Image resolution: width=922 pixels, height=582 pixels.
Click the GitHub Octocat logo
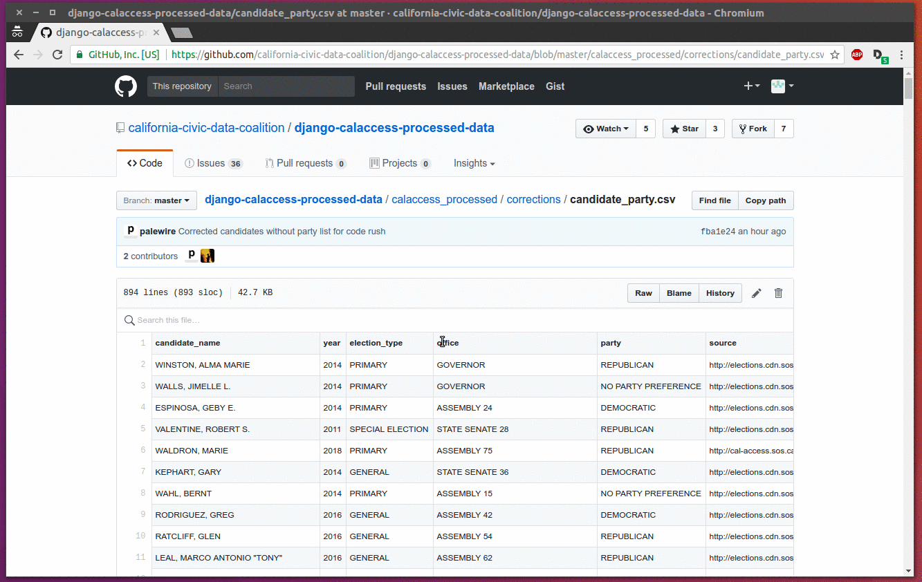click(x=126, y=86)
